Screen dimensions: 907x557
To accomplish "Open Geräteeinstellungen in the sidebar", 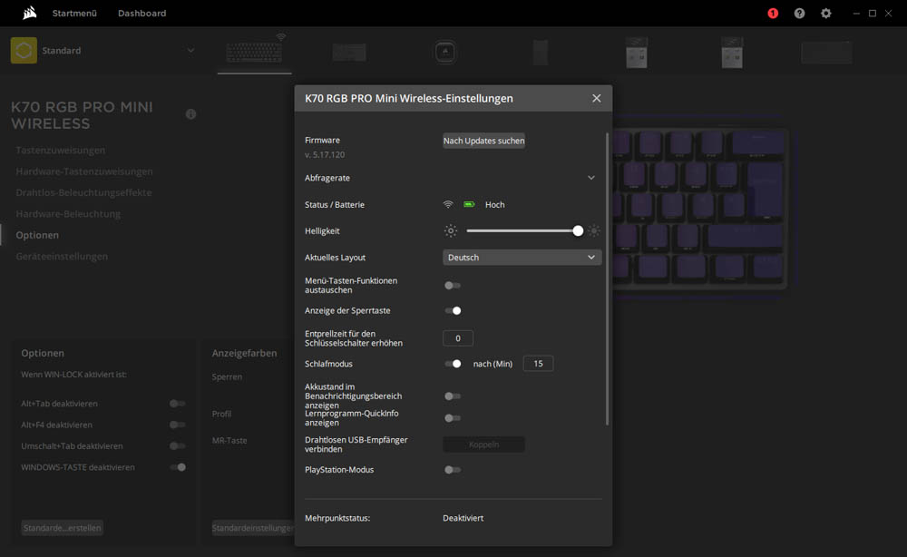I will point(62,256).
